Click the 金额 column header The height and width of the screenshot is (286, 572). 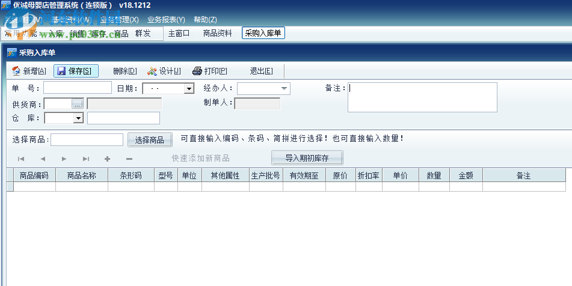click(466, 175)
